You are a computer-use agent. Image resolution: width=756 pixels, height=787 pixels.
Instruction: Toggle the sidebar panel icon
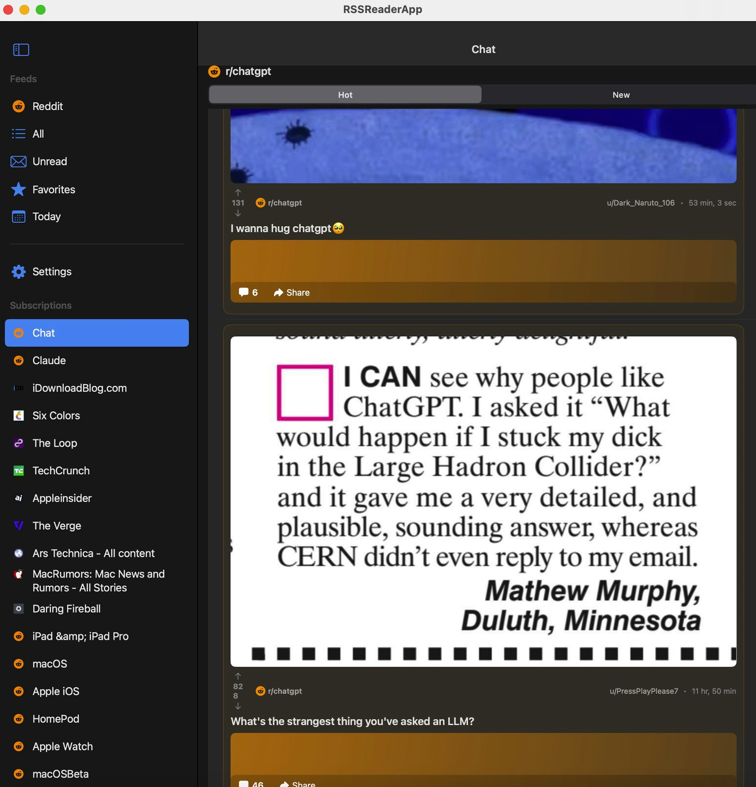(21, 50)
